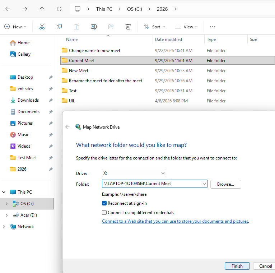Open the Sort menu

tap(154, 27)
